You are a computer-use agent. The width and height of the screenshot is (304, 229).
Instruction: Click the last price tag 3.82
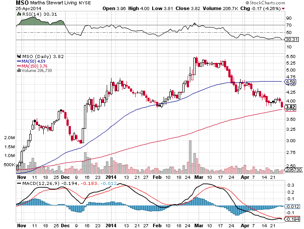click(290, 107)
